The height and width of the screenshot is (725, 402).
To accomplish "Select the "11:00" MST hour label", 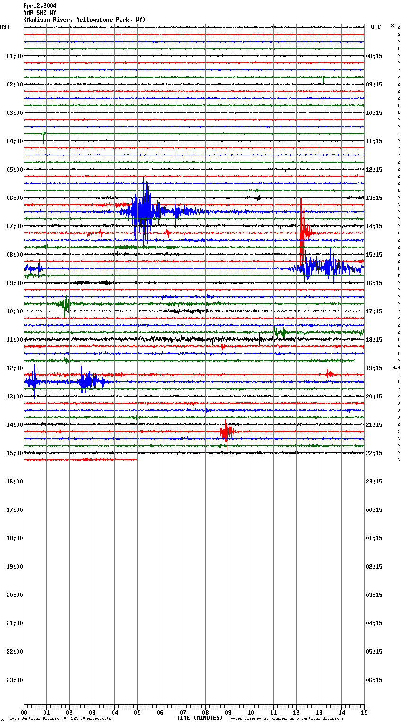I will pos(15,340).
